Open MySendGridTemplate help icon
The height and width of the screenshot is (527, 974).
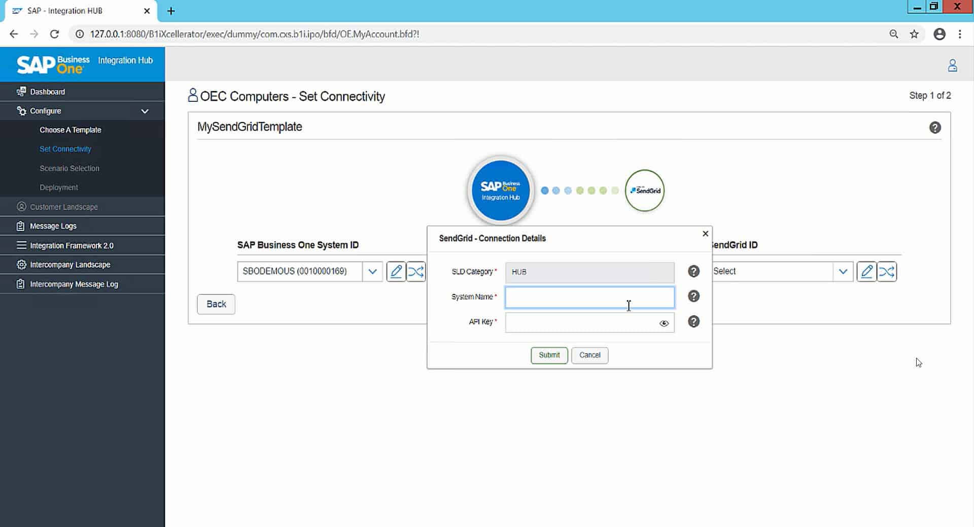point(935,128)
